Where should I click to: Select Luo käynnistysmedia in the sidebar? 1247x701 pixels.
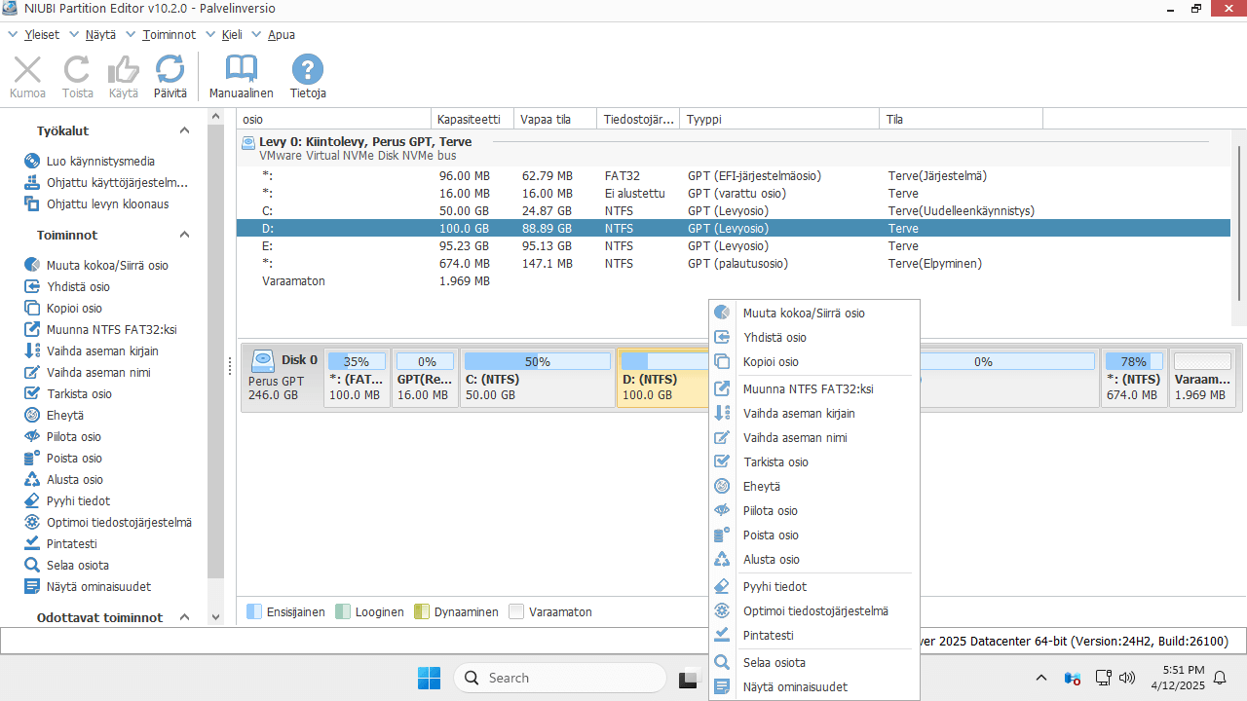tap(100, 162)
